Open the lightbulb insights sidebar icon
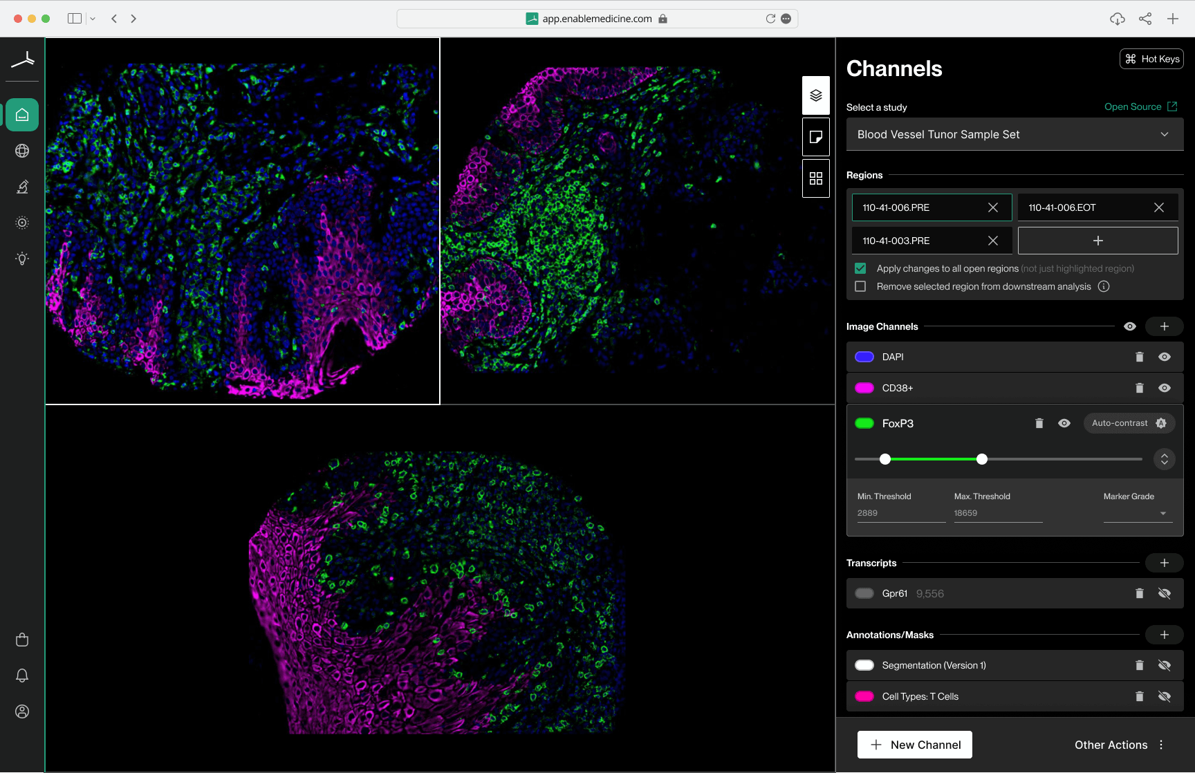 pyautogui.click(x=22, y=259)
